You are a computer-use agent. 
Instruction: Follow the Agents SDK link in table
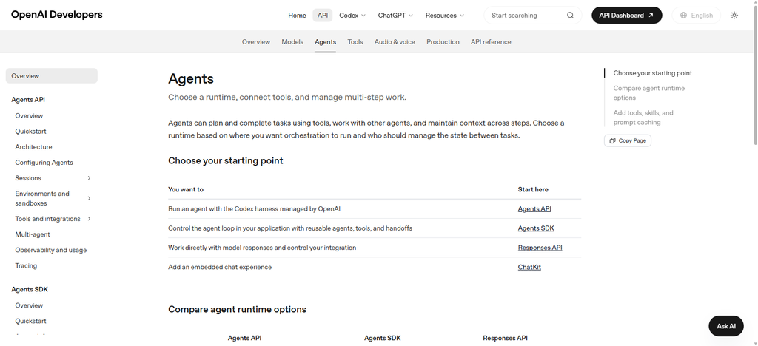click(x=536, y=228)
